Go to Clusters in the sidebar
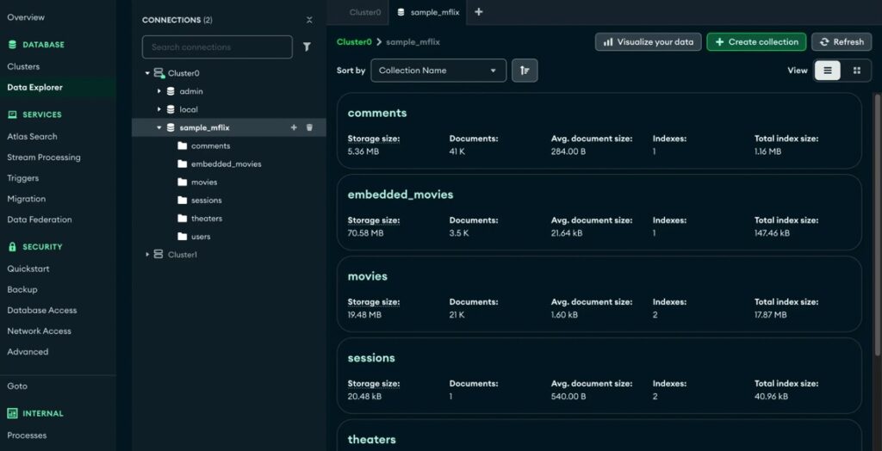882x451 pixels. coord(23,66)
